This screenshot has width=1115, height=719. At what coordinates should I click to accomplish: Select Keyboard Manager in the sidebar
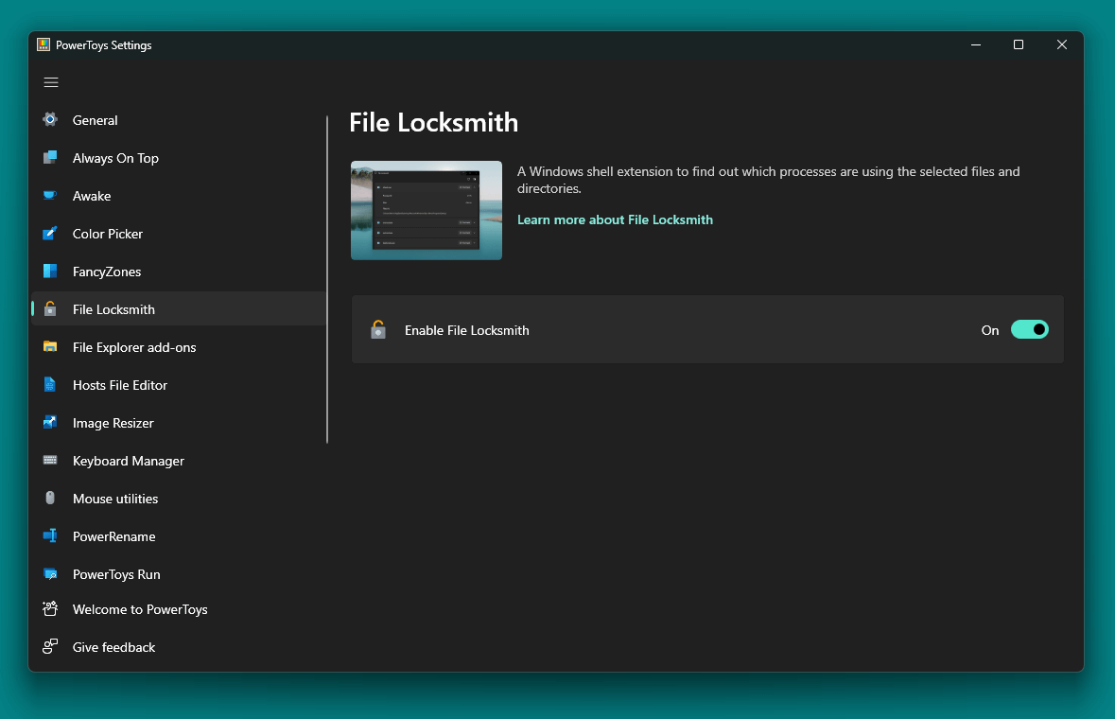[179, 460]
